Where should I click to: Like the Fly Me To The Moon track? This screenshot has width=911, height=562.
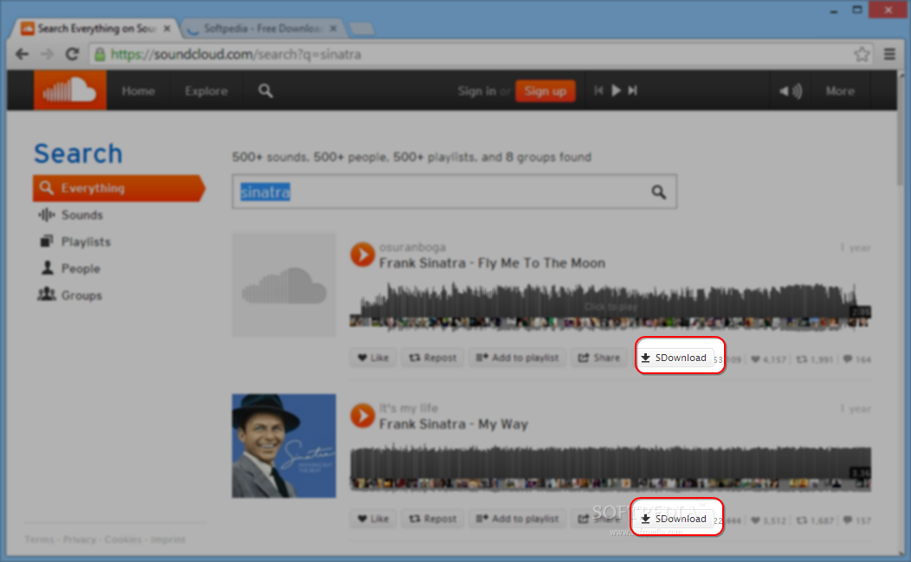tap(373, 358)
